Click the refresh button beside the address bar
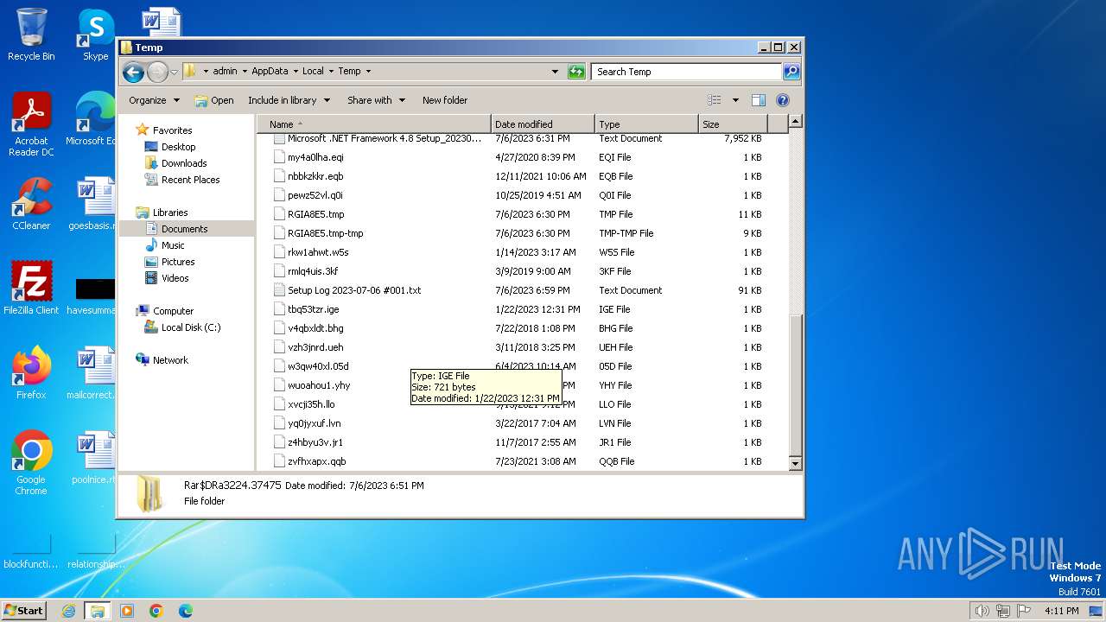This screenshot has height=622, width=1106. click(x=576, y=72)
